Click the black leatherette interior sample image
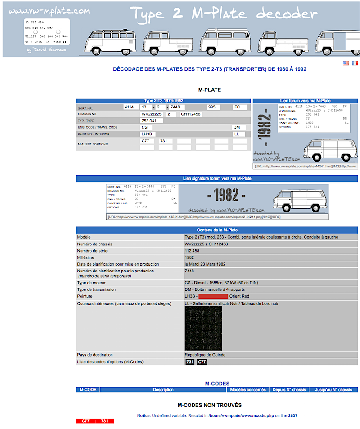 (x=203, y=328)
